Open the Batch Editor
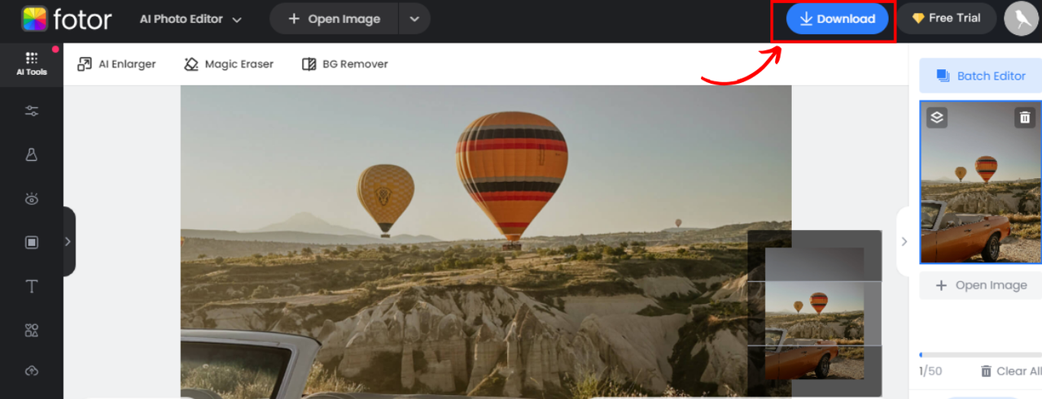Image resolution: width=1042 pixels, height=399 pixels. click(981, 76)
